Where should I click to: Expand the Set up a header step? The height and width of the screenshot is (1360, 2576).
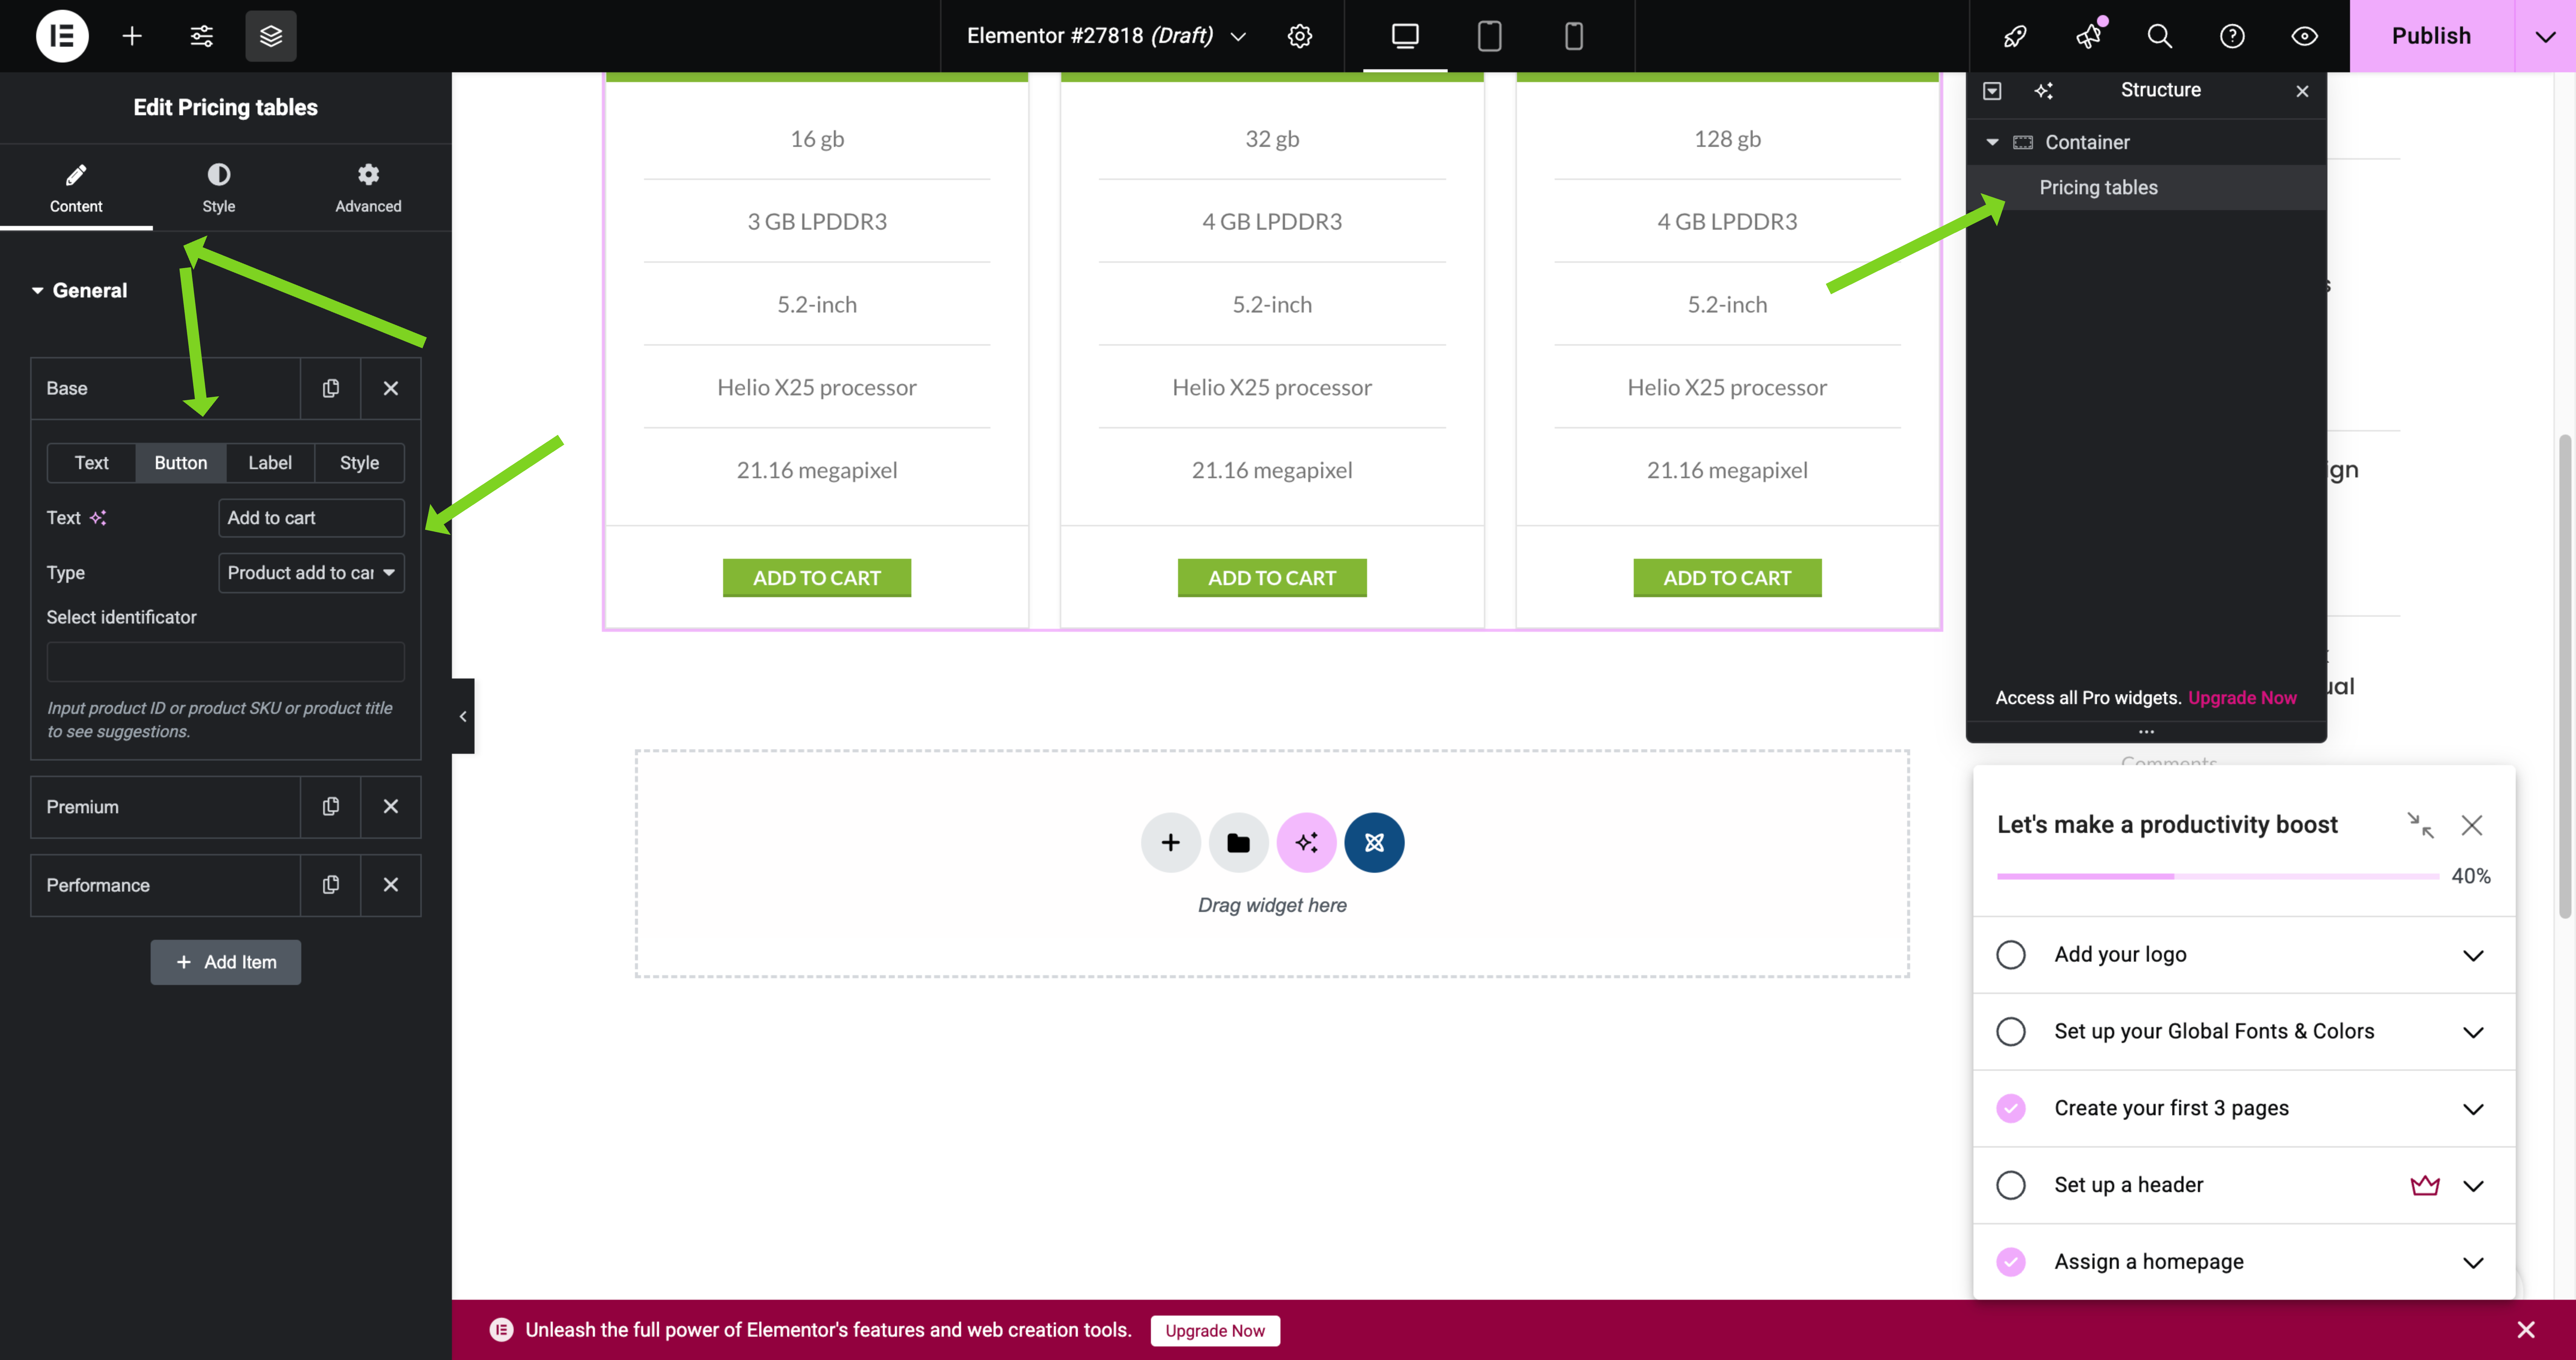[x=2473, y=1186]
